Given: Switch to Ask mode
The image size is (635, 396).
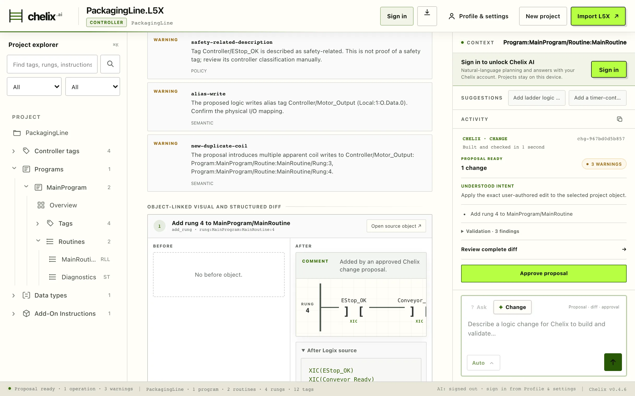Looking at the screenshot, I should (479, 307).
